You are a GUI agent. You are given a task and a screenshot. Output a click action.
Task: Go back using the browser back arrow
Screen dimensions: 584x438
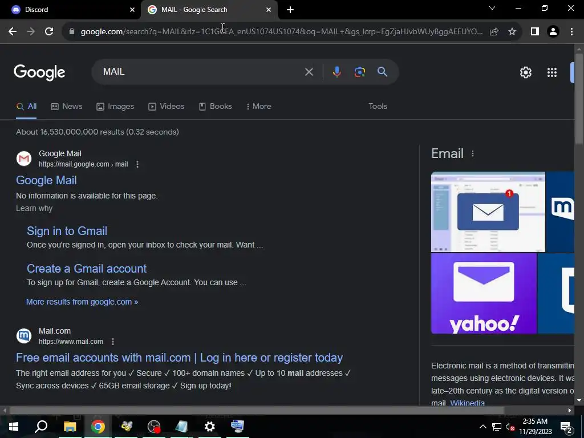pyautogui.click(x=13, y=31)
